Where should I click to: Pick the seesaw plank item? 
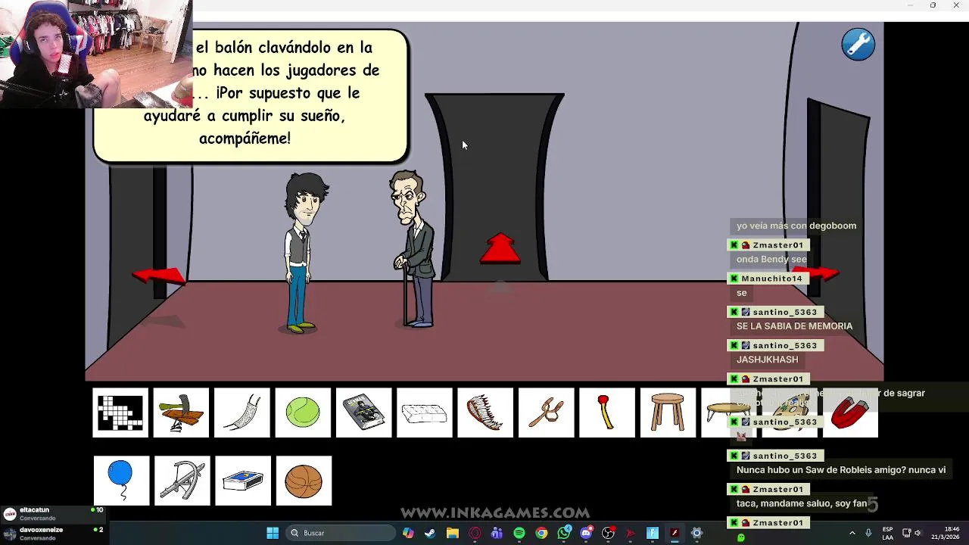(181, 413)
